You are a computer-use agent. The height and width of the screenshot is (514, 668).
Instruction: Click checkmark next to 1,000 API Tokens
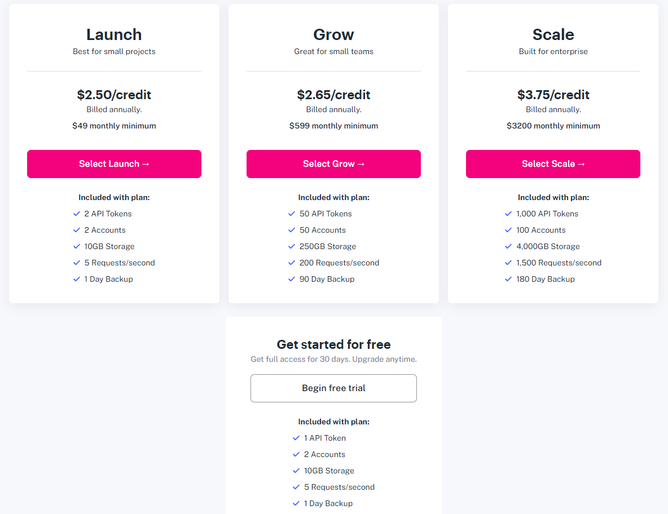[508, 214]
